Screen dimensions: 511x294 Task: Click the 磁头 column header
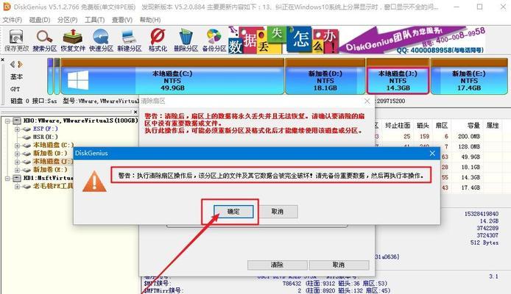[423, 126]
